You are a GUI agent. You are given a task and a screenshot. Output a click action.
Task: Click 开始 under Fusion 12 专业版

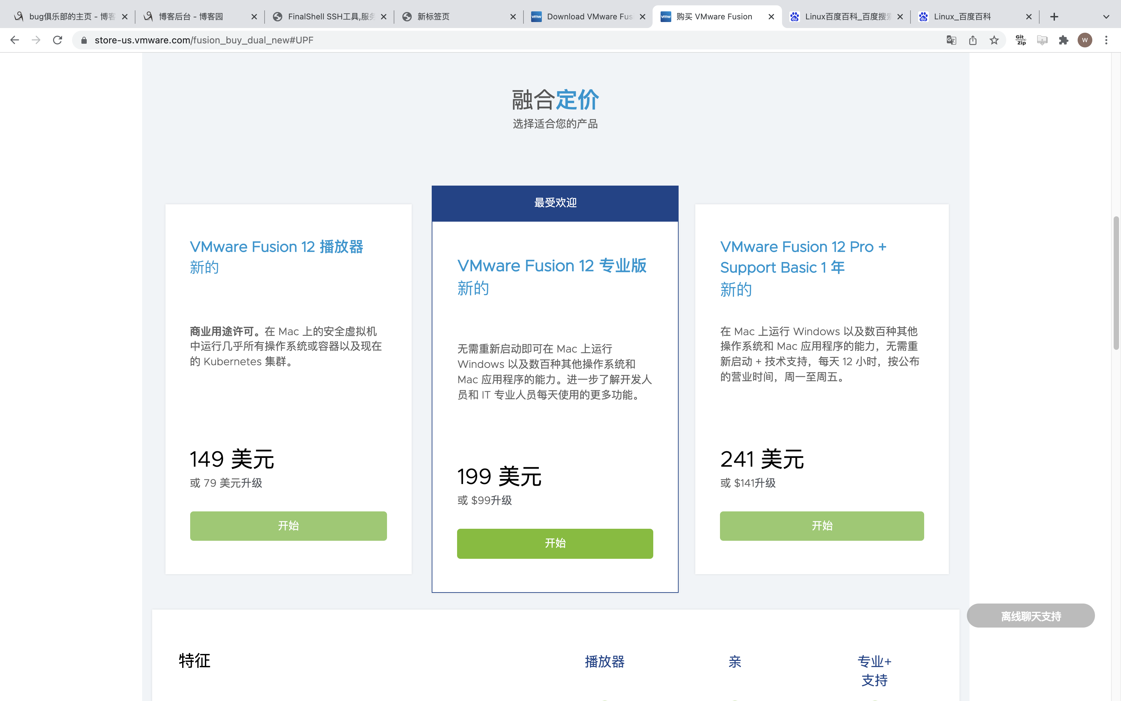(555, 543)
